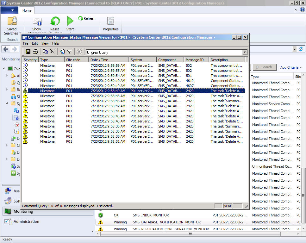
Task: Click the Print icon in Status Message Viewer
Action: tap(35, 52)
